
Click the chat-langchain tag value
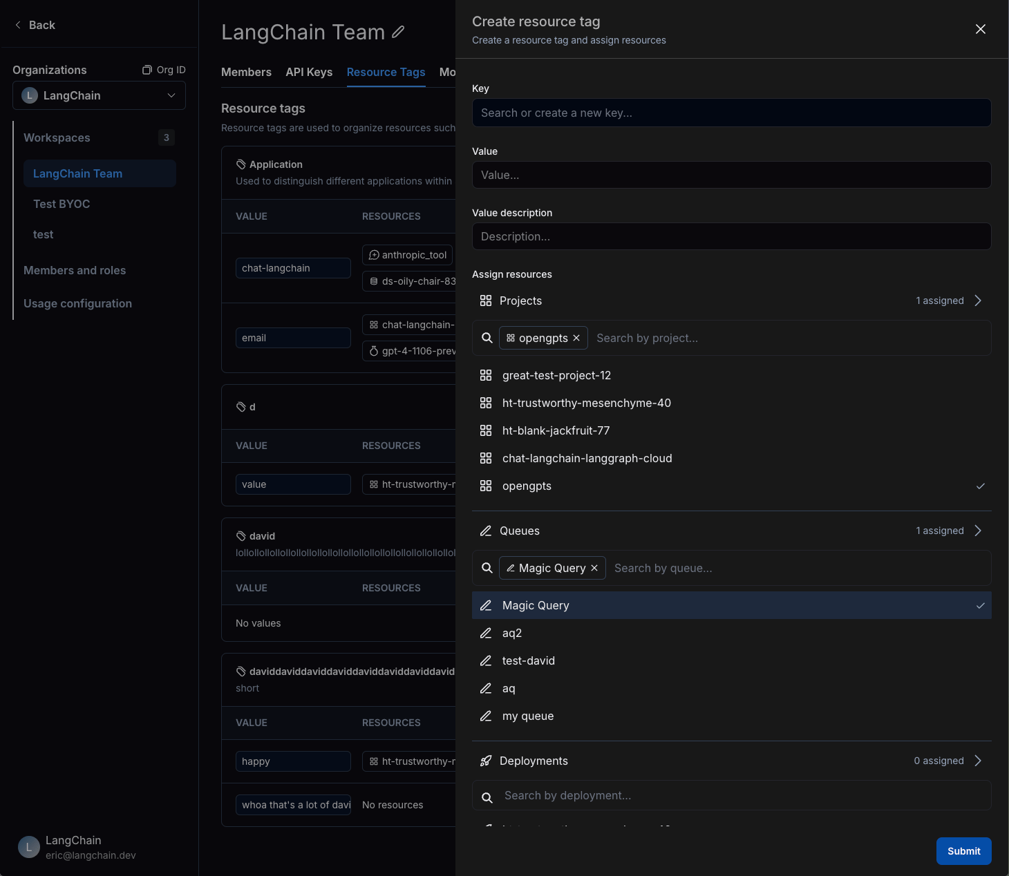point(293,268)
